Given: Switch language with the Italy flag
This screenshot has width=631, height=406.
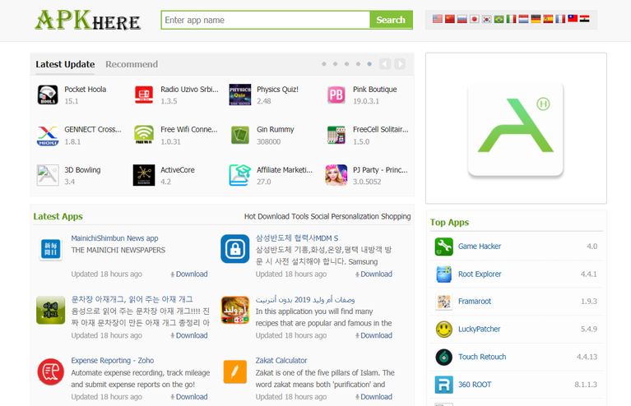Looking at the screenshot, I should (x=511, y=19).
